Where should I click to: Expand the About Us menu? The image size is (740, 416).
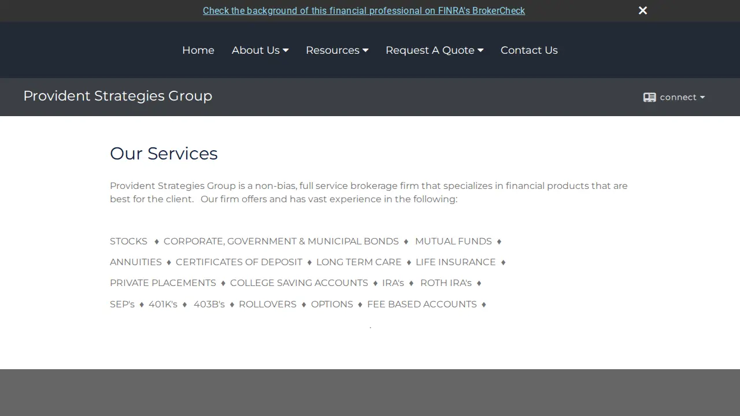260,50
